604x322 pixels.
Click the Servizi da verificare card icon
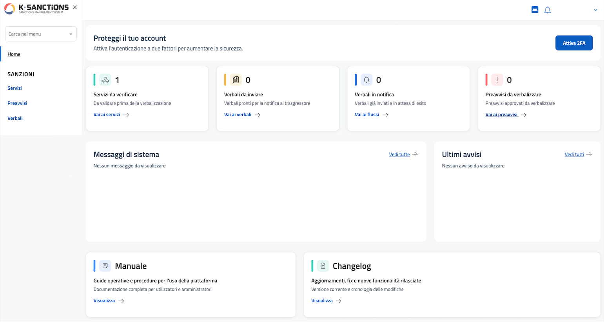(x=105, y=80)
